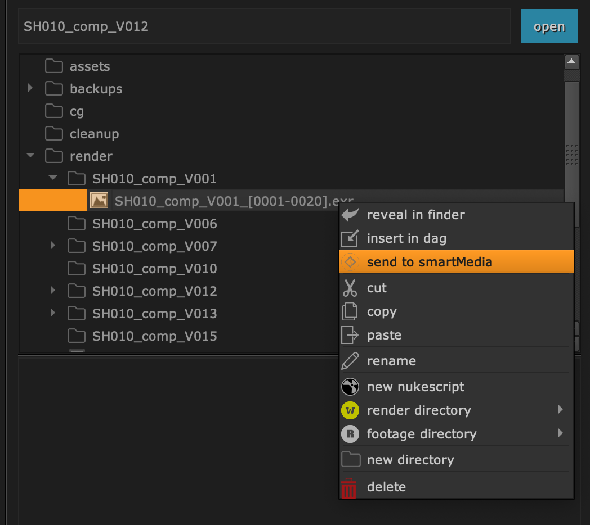Viewport: 590px width, 525px height.
Task: Expand the SH010_comp_V007 folder
Action: click(x=53, y=246)
